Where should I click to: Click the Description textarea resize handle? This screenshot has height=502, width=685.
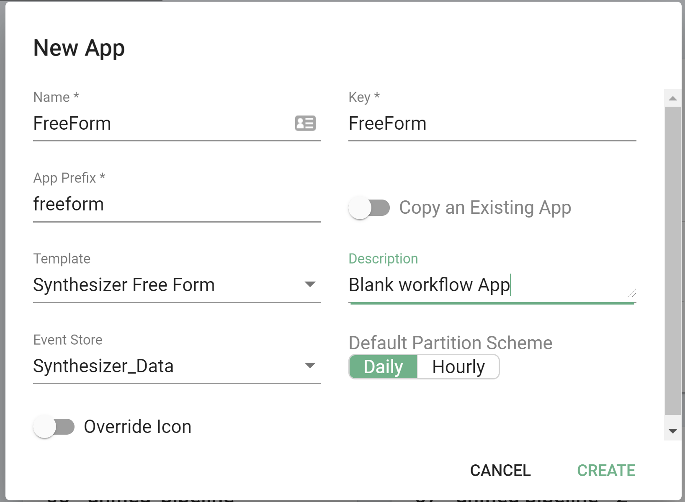pyautogui.click(x=632, y=293)
